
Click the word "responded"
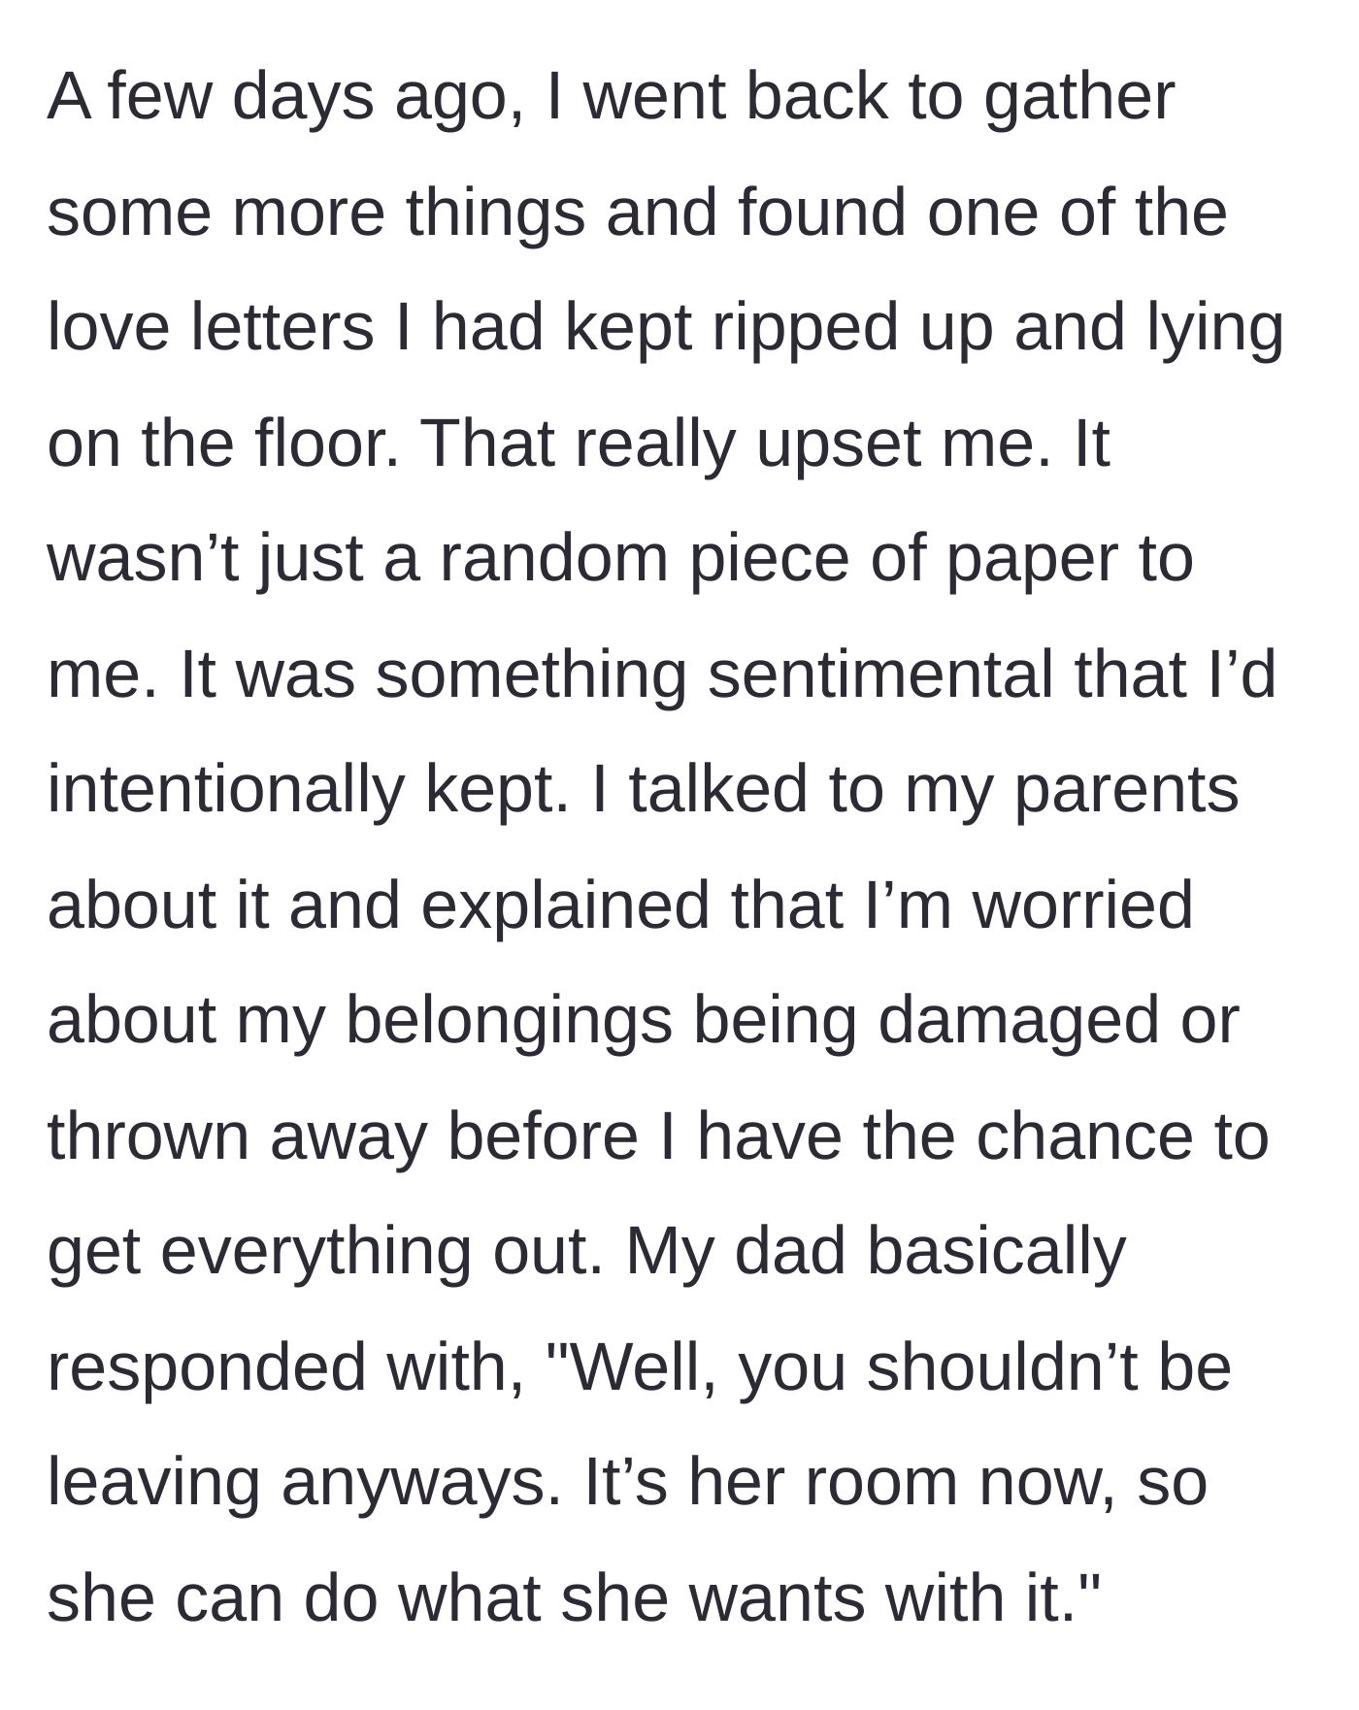point(206,1368)
